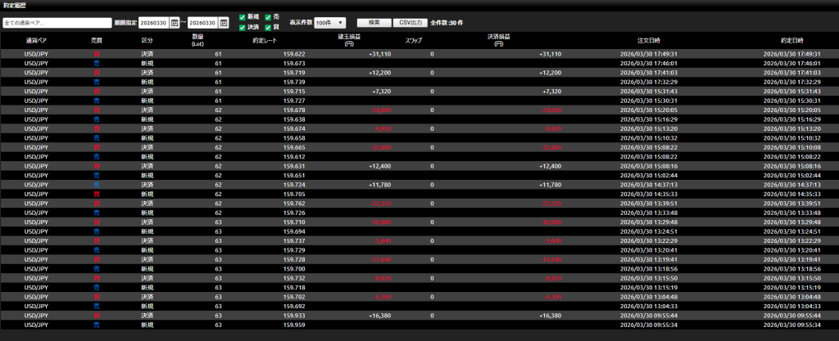Toggle the 新規 checkbox
The width and height of the screenshot is (839, 341).
243,17
